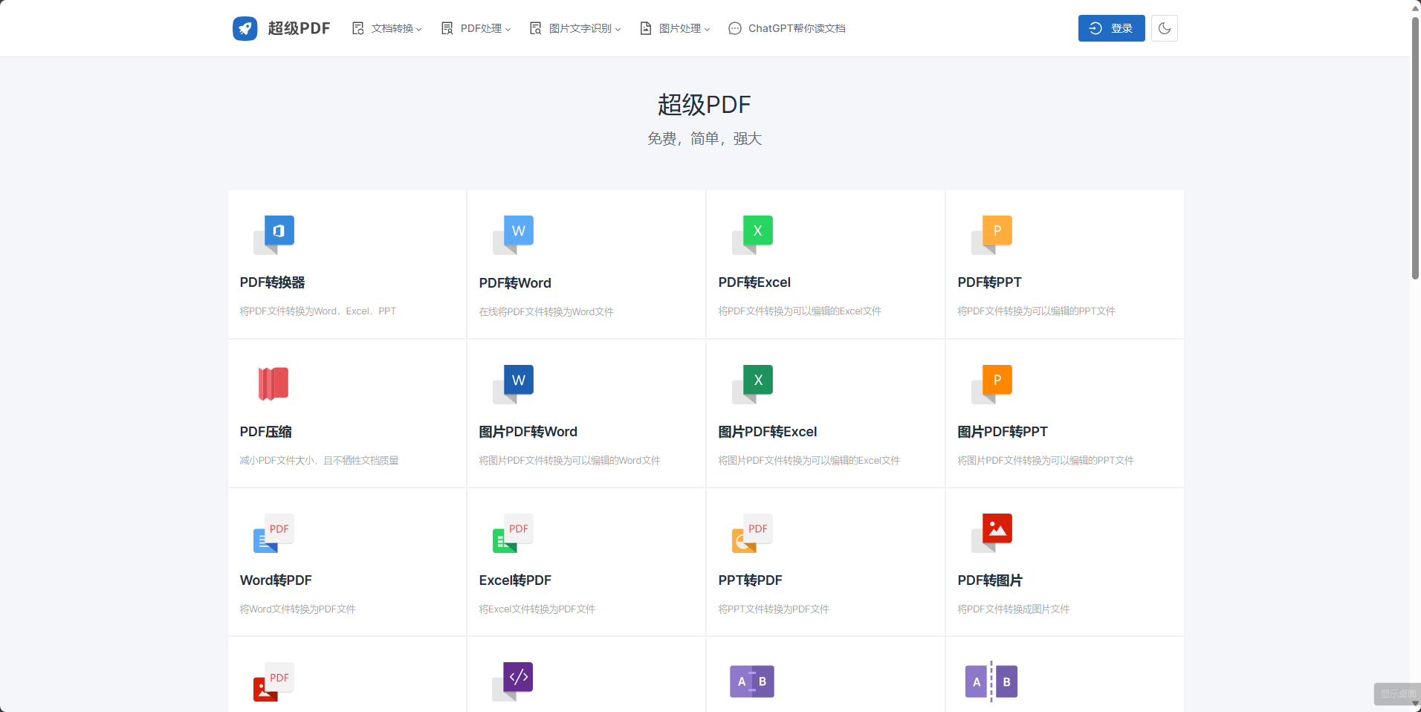
Task: Click the red PDF压缩 compress icon
Action: pos(273,383)
